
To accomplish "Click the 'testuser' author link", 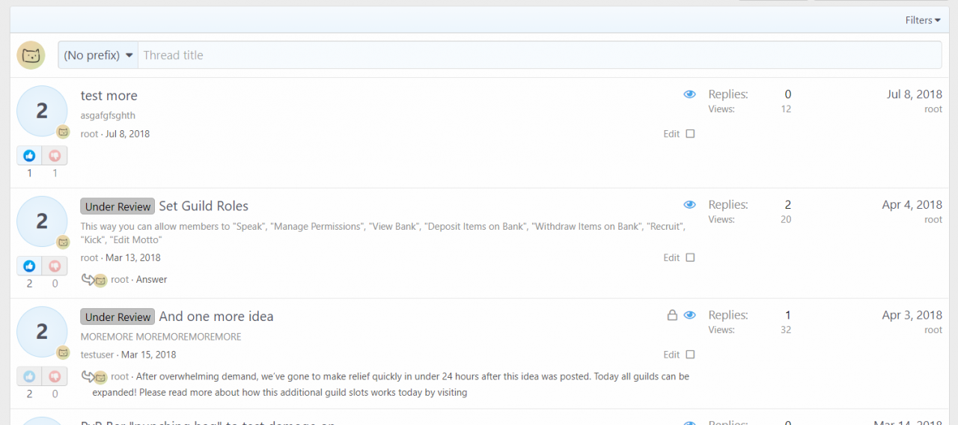I will coord(98,355).
